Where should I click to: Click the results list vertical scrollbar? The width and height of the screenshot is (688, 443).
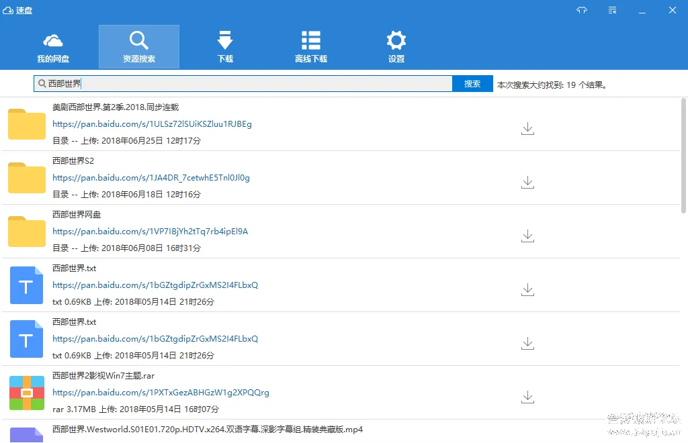coord(683,156)
